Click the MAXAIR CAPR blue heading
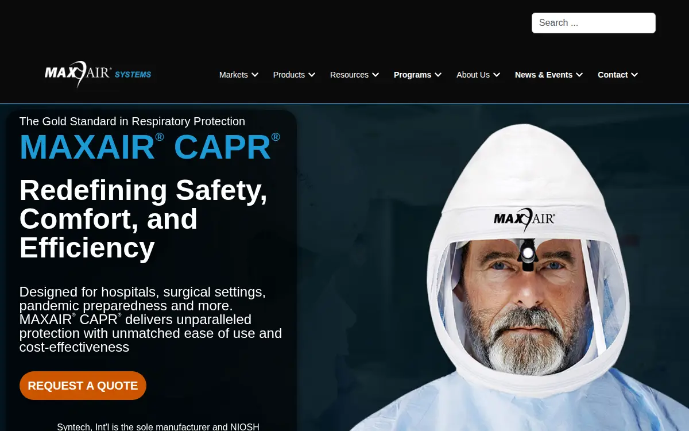 (150, 147)
